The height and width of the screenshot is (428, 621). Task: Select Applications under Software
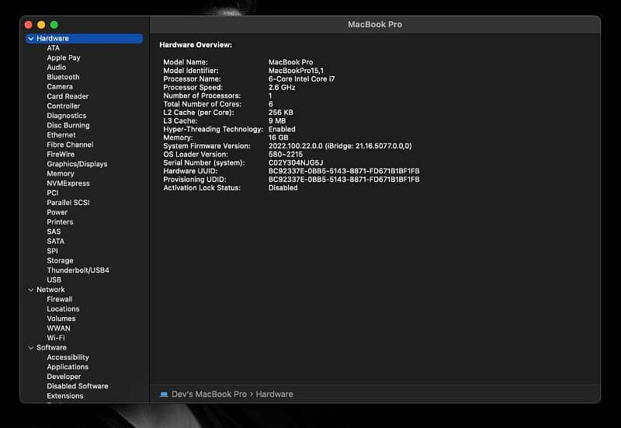[x=68, y=367]
